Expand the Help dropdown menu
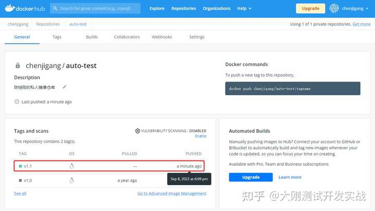Image resolution: width=375 pixels, height=211 pixels. [244, 9]
